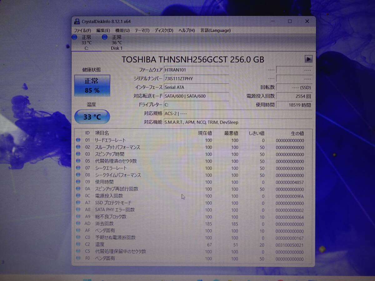The width and height of the screenshot is (375, 281).
Task: Open the ディスク(D) menu
Action: click(164, 30)
